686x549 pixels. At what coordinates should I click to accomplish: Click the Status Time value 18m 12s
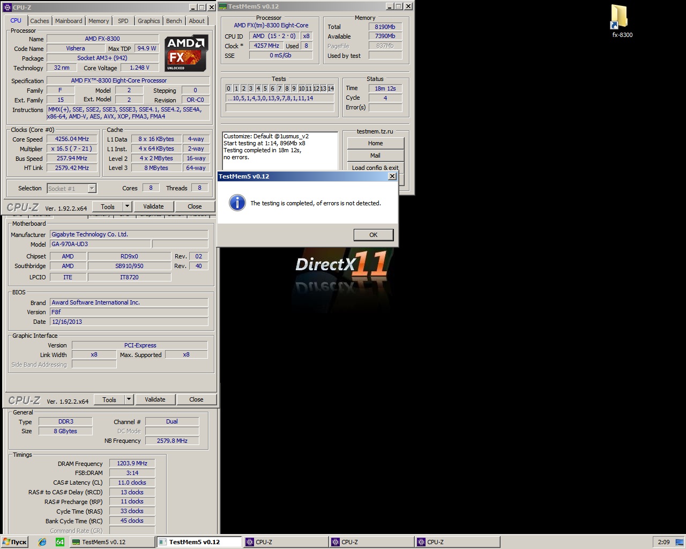pyautogui.click(x=385, y=88)
